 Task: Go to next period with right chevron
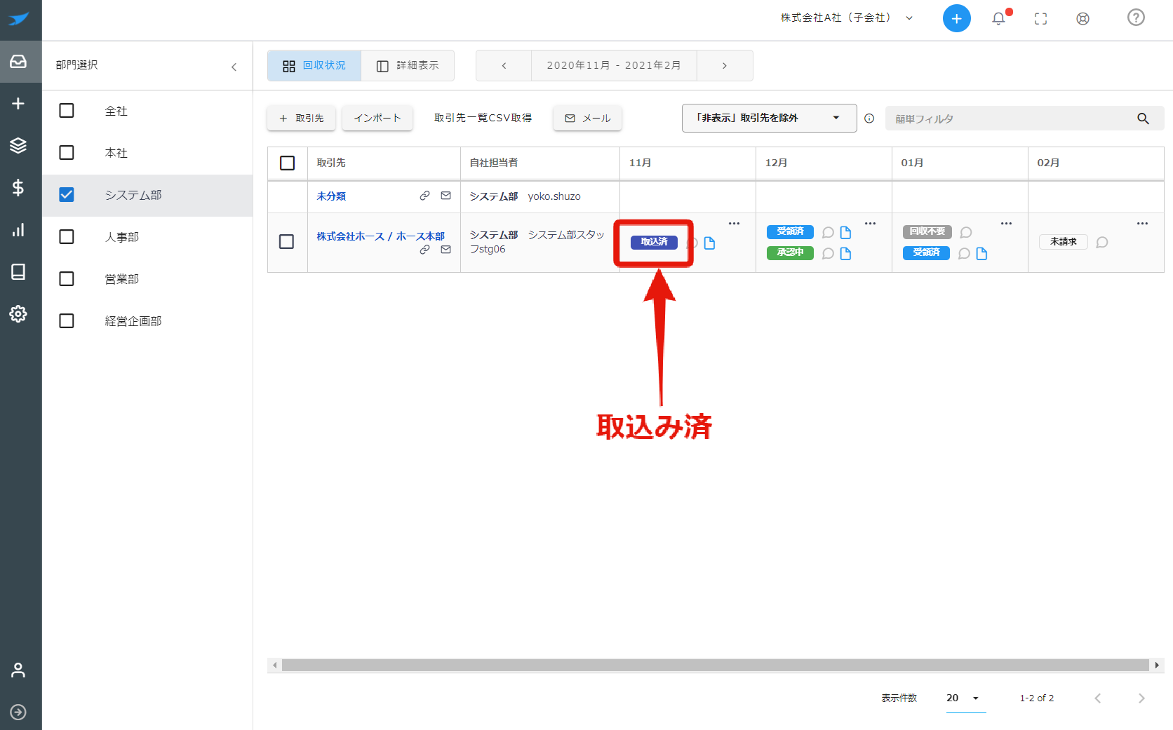[x=725, y=66]
